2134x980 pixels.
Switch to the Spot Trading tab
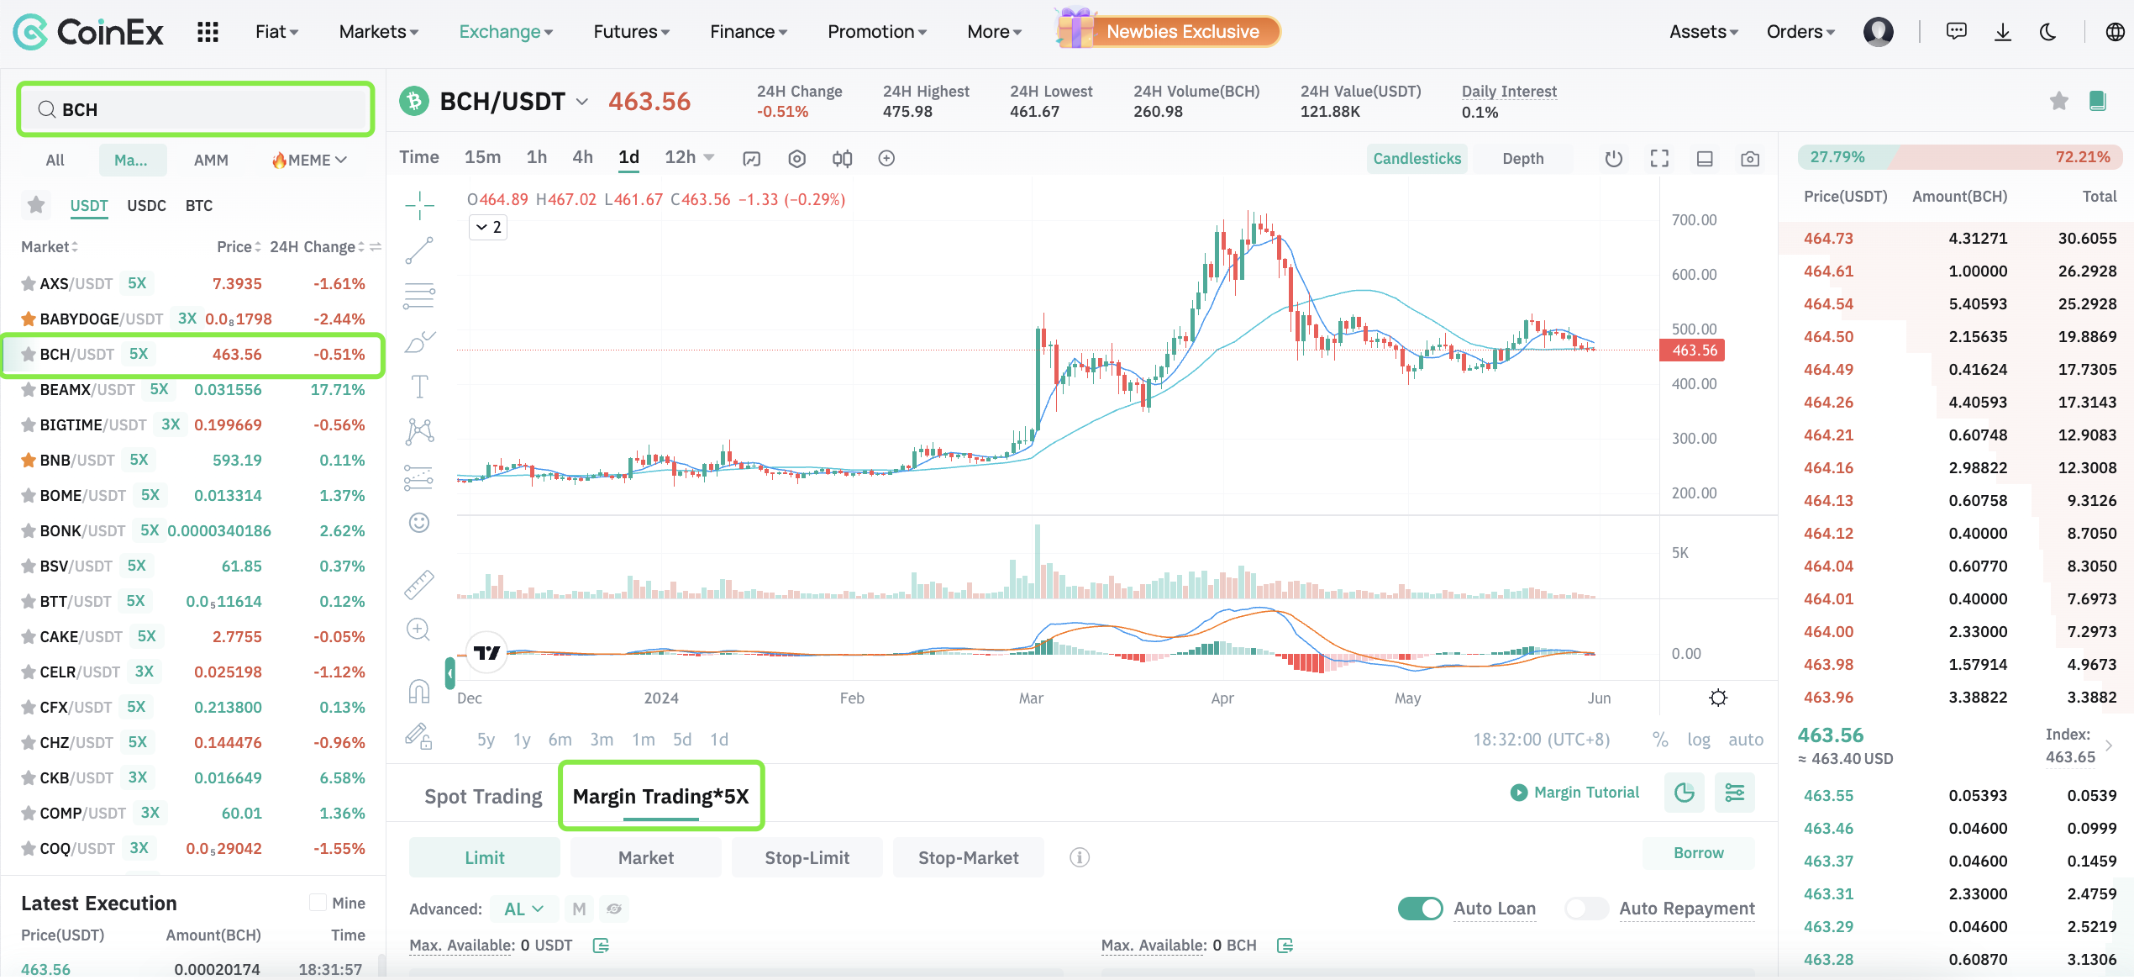(483, 796)
